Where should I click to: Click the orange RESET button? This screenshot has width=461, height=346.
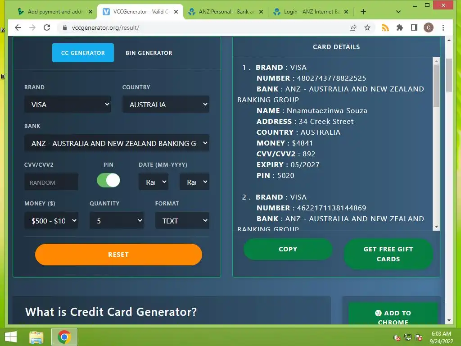[x=118, y=255]
